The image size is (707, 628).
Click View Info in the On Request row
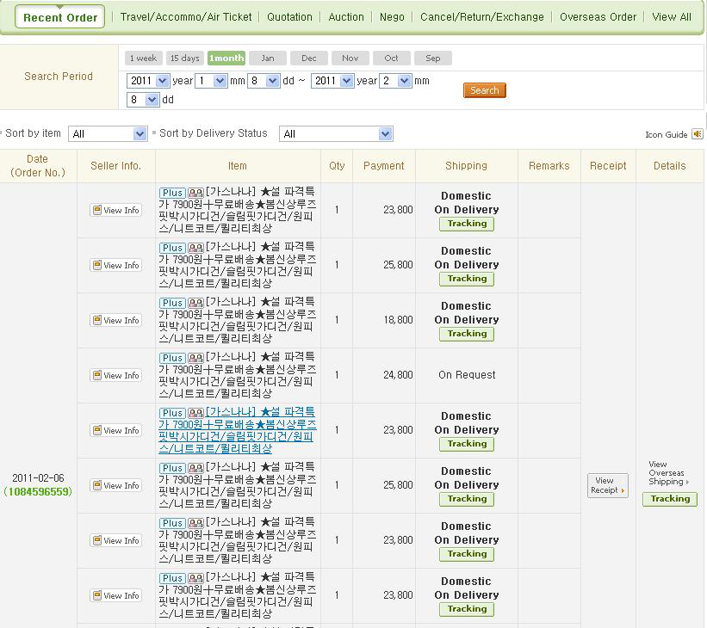(116, 375)
